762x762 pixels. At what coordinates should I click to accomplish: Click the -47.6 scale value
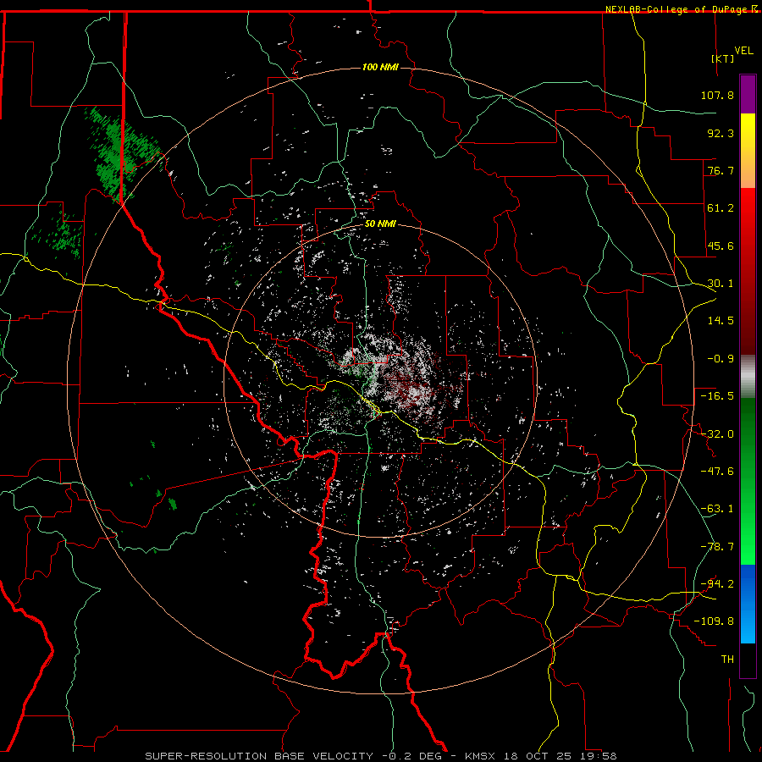coord(717,472)
